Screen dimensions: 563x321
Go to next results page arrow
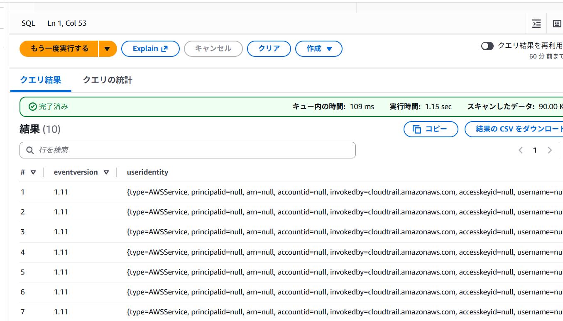pyautogui.click(x=550, y=150)
